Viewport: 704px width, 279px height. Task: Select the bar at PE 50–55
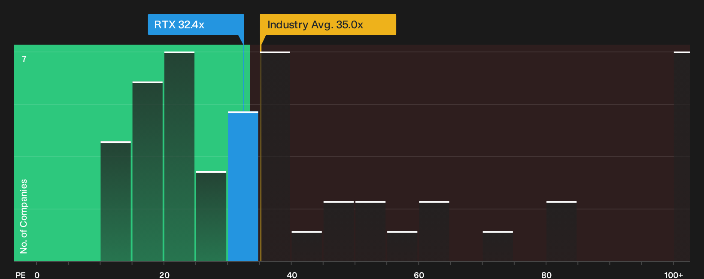[x=370, y=231]
